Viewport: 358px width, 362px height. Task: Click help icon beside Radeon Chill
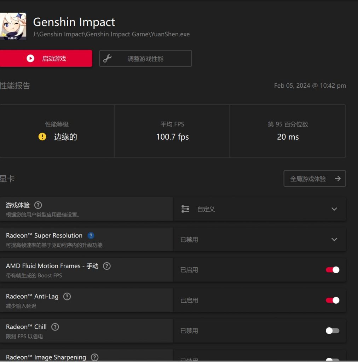pyautogui.click(x=55, y=327)
